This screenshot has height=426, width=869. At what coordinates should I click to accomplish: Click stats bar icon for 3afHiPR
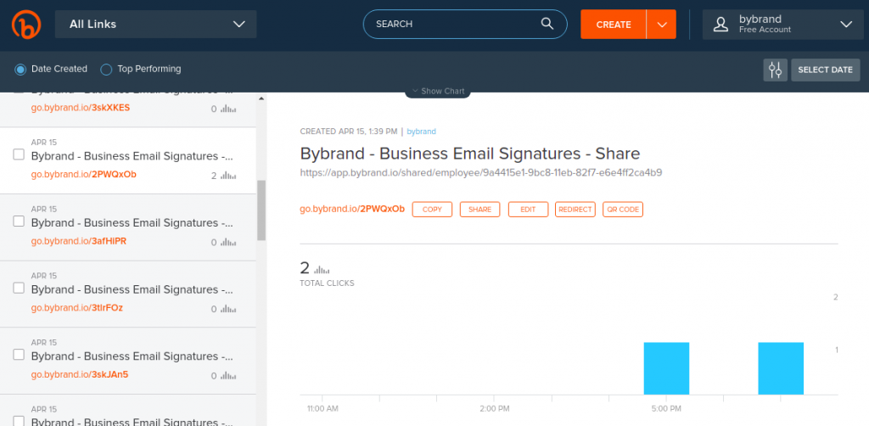pyautogui.click(x=228, y=242)
